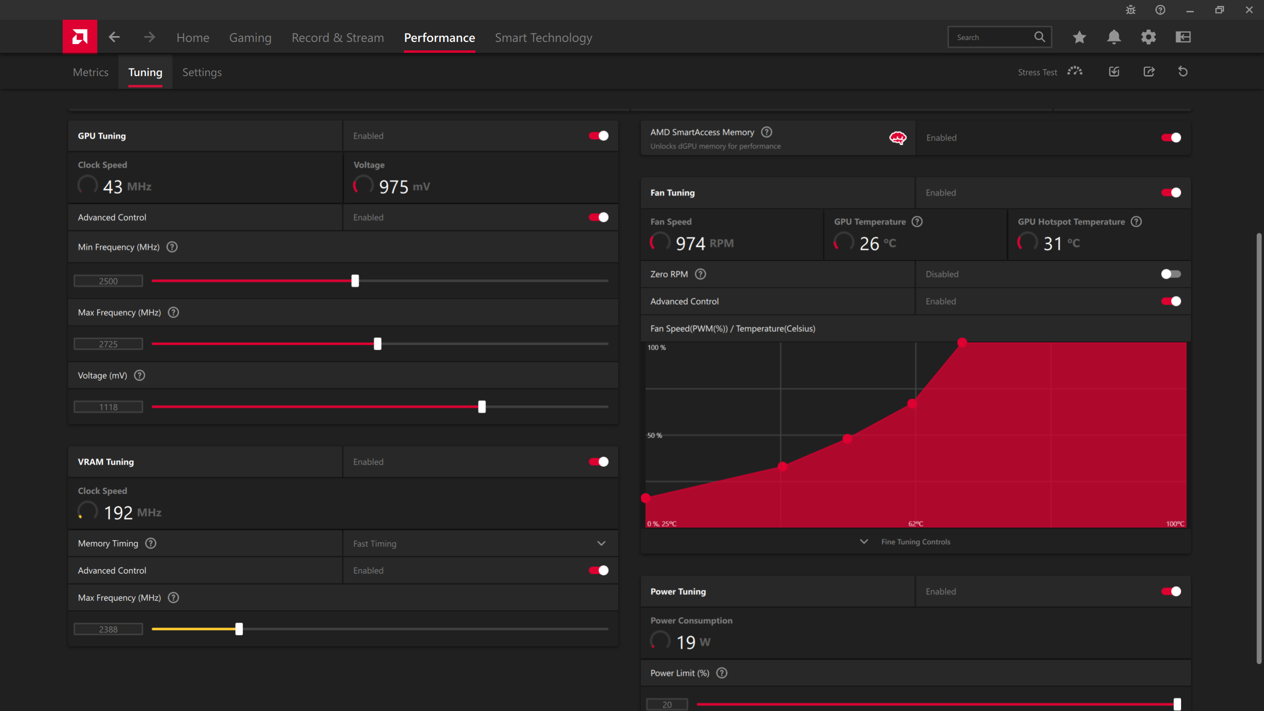Go back with the left arrow icon
Viewport: 1264px width, 711px height.
pyautogui.click(x=114, y=37)
